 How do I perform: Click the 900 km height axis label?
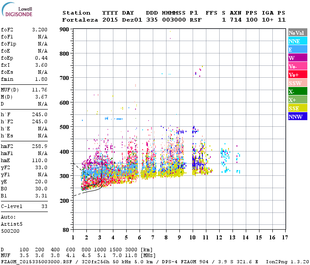(x=64, y=30)
